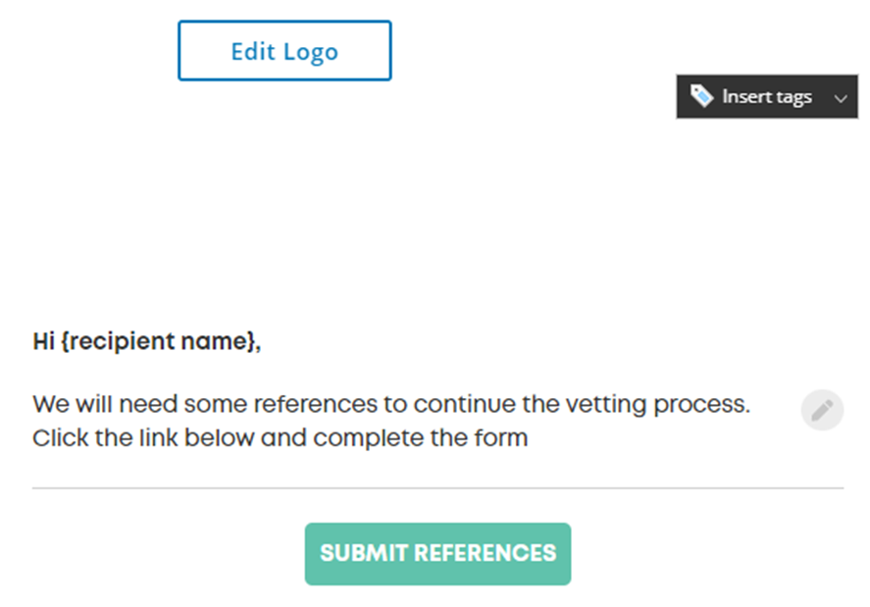The width and height of the screenshot is (870, 607).
Task: Activate text editing with the circular pencil button
Action: point(822,410)
